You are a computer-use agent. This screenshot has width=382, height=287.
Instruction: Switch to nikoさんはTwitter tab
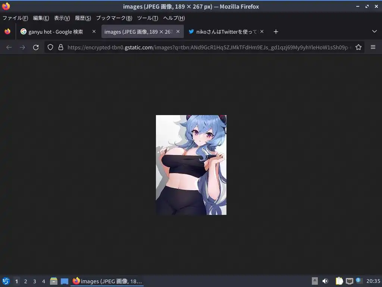(226, 31)
